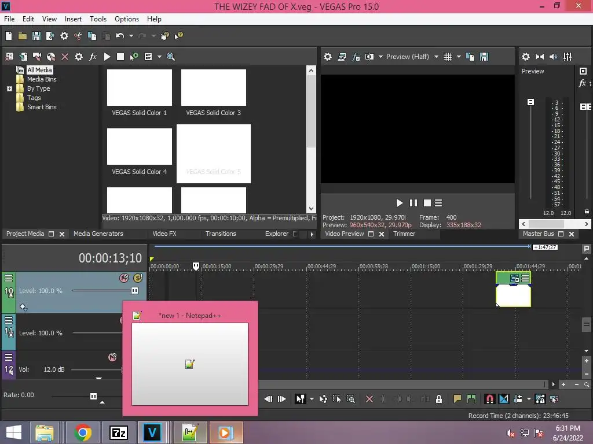Click the Capture Video icon in Project Media

tap(37, 57)
